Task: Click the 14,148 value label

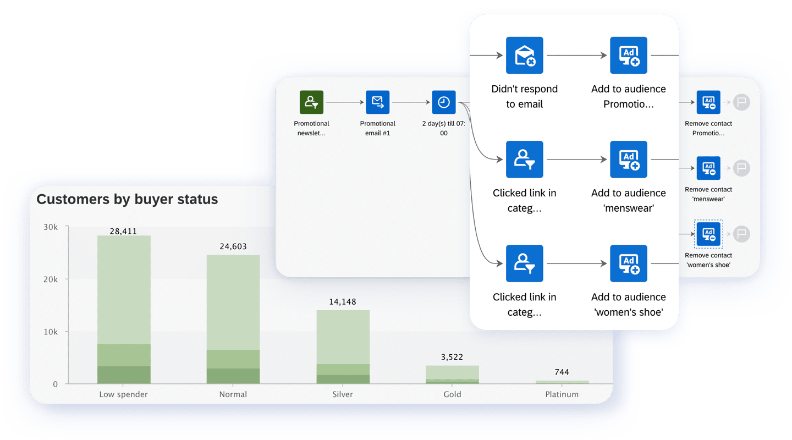Action: 343,301
